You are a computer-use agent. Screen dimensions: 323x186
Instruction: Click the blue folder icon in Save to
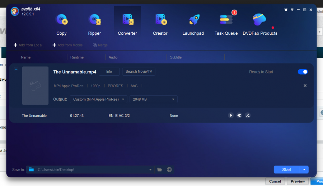click(x=31, y=170)
